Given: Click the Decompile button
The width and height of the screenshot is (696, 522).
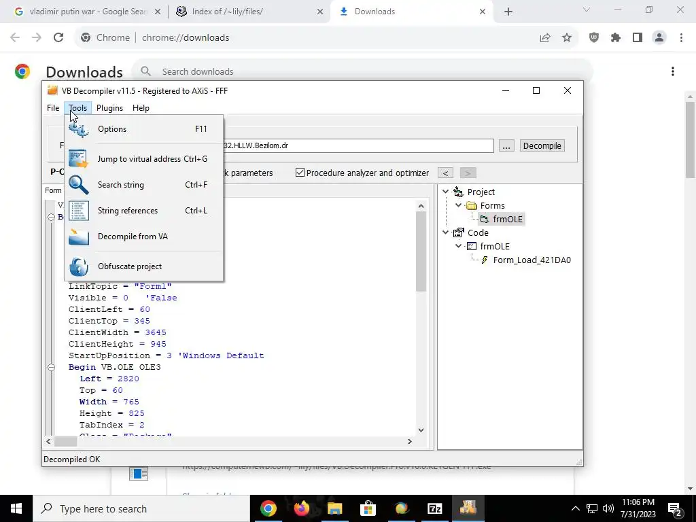Looking at the screenshot, I should pos(542,145).
